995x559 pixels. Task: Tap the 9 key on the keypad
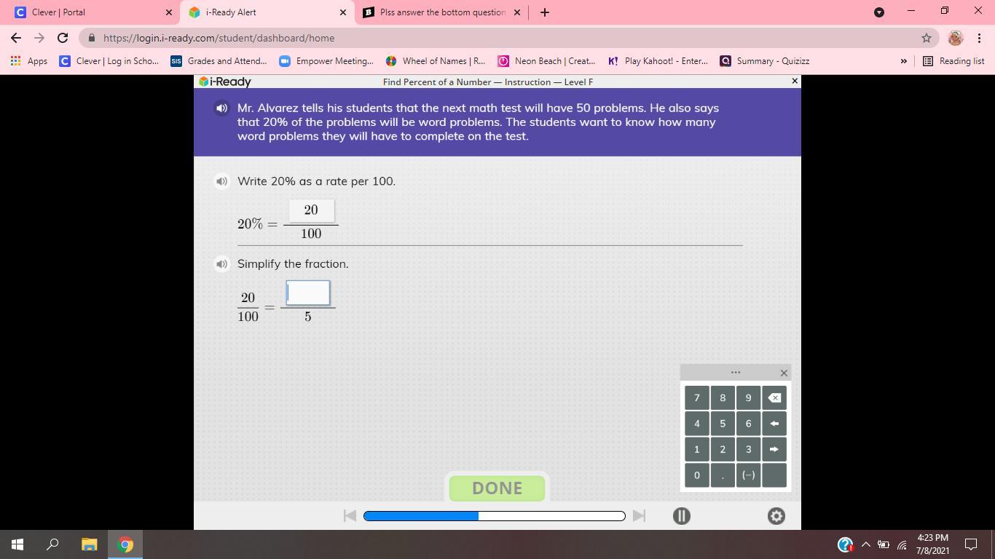coord(748,397)
